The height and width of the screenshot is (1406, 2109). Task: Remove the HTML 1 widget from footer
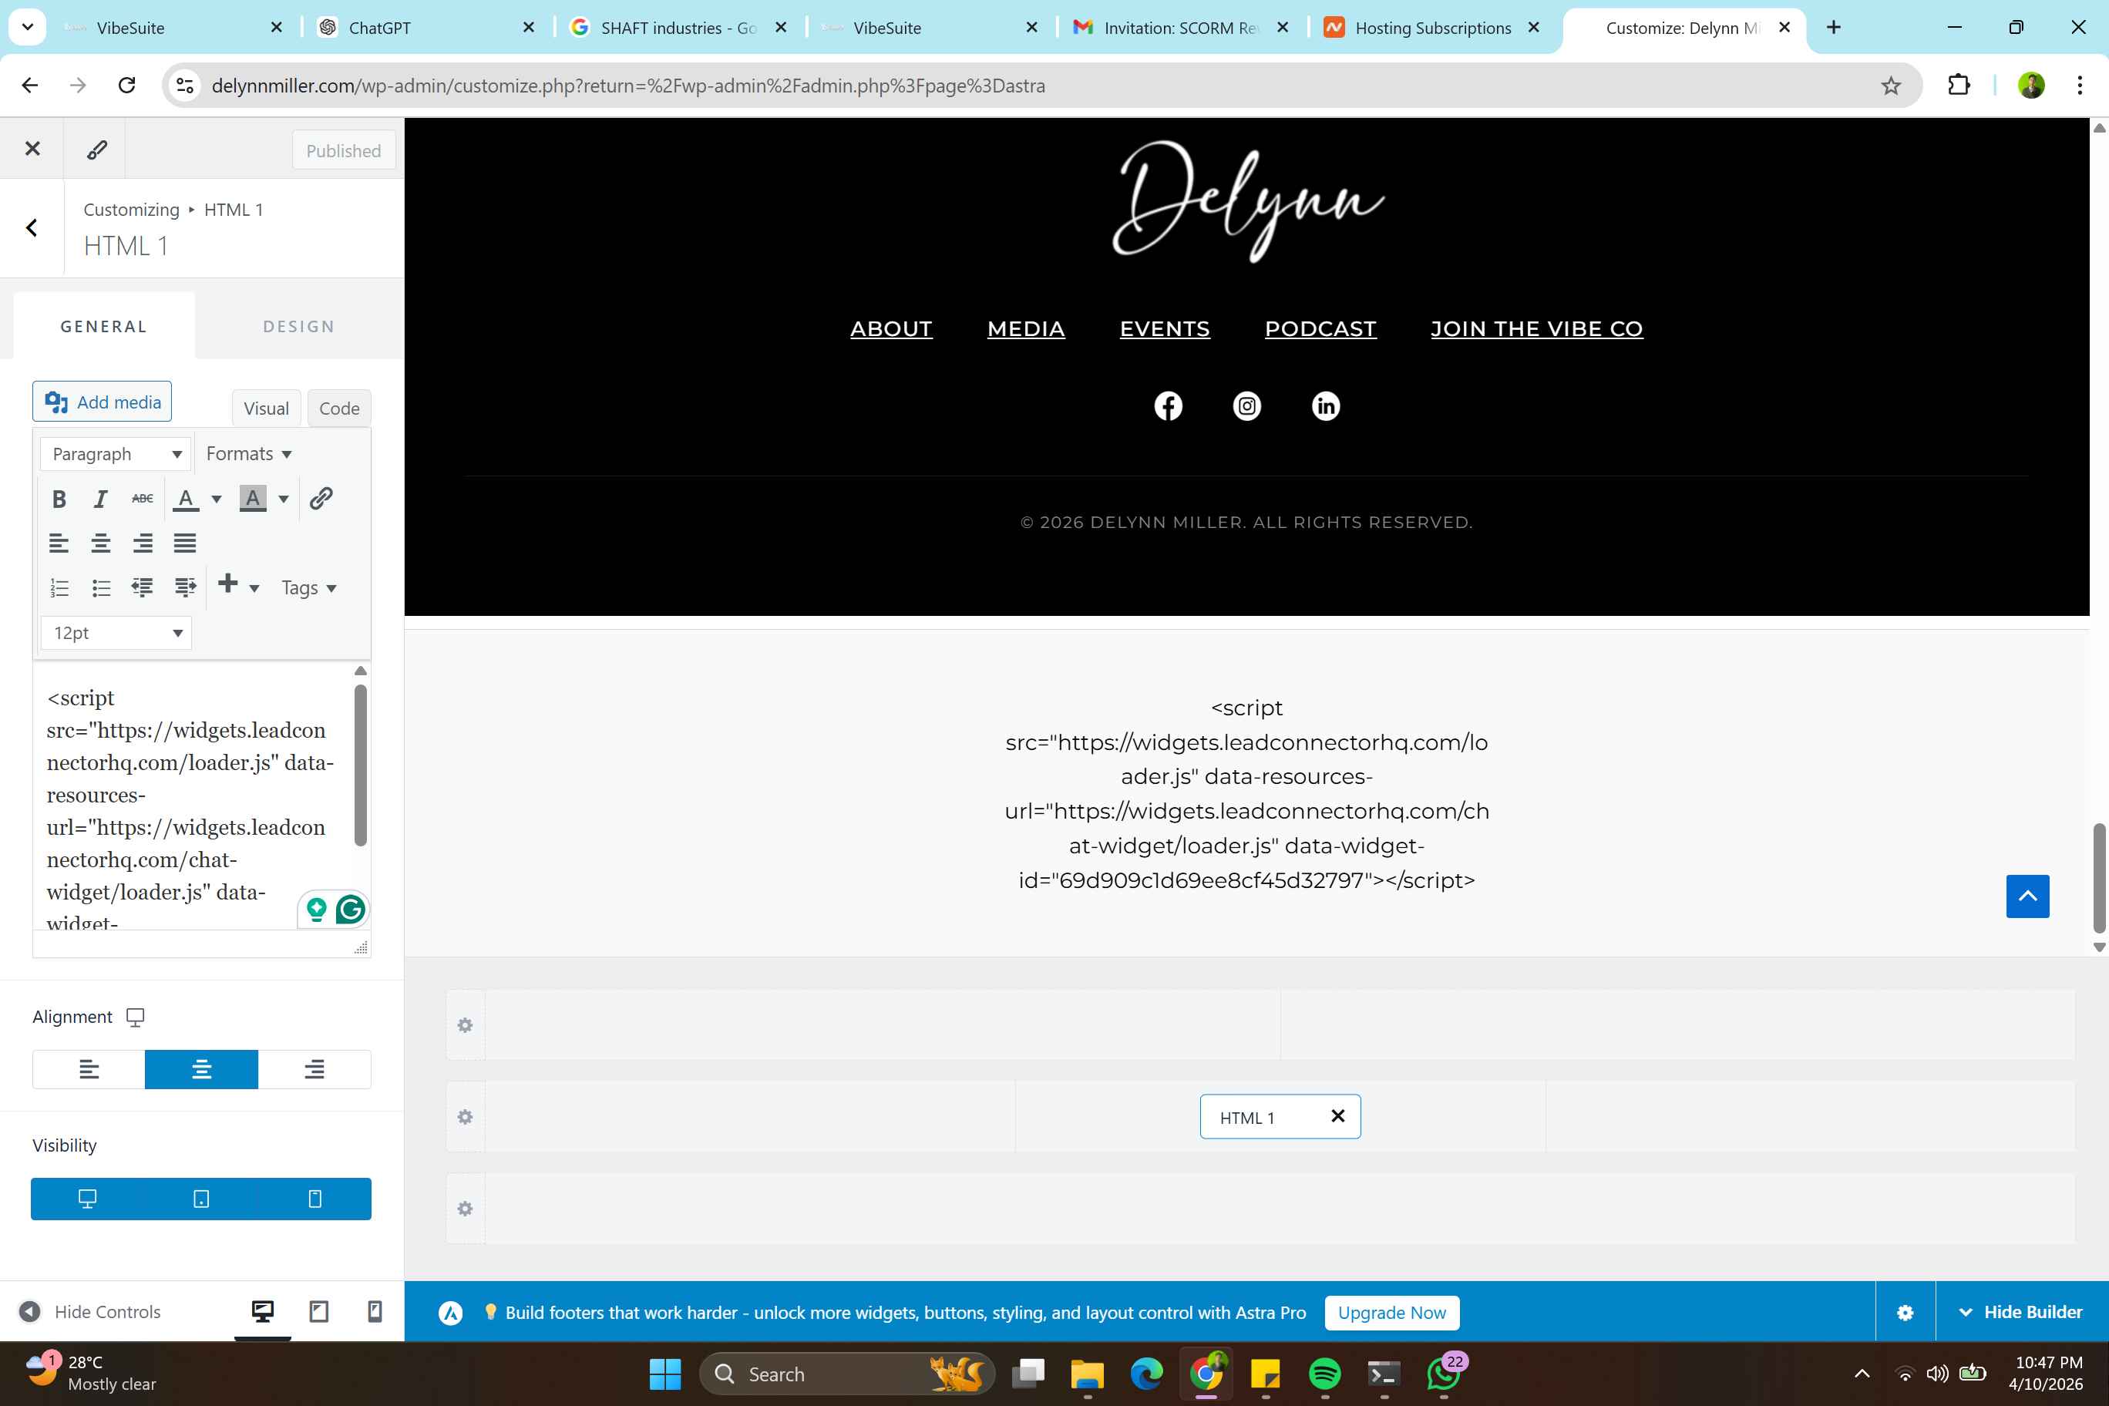pos(1338,1116)
